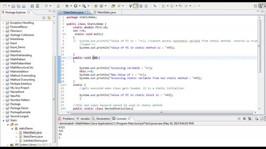Open the New dropdown arrow

(9, 6)
